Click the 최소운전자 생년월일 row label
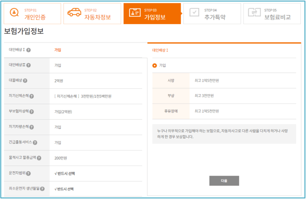Screen dimensions: 306x199 coord(24,188)
